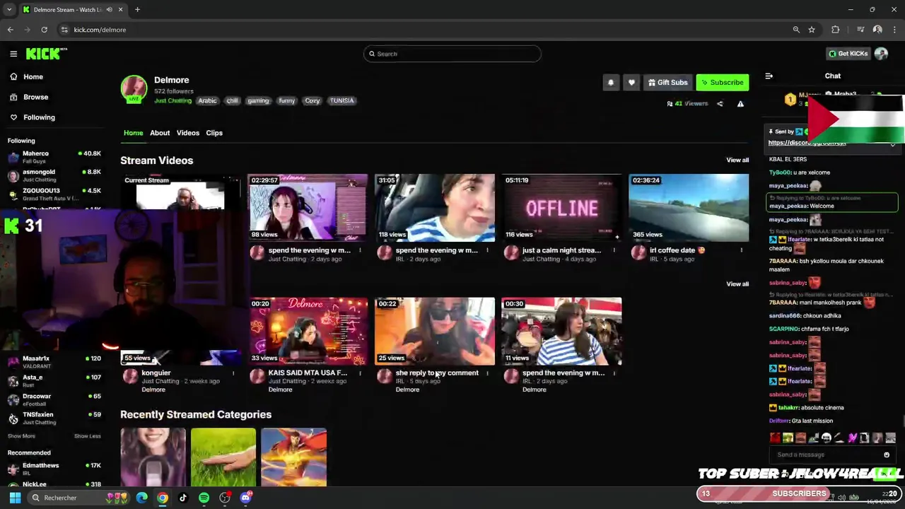The width and height of the screenshot is (905, 509).
Task: Switch to the About tab
Action: 160,133
